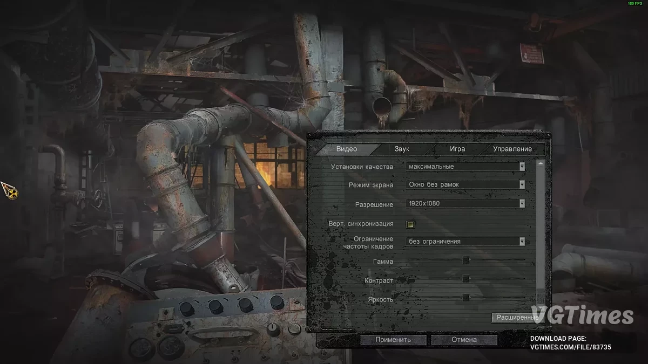Click the Контраст slider handle

[465, 279]
